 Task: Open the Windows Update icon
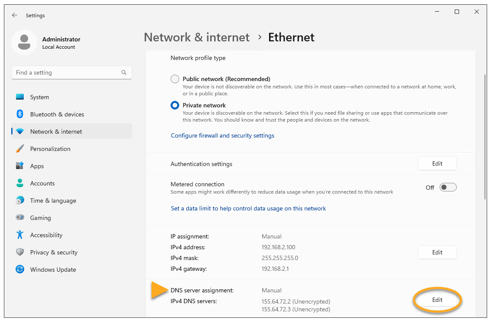[x=20, y=270]
